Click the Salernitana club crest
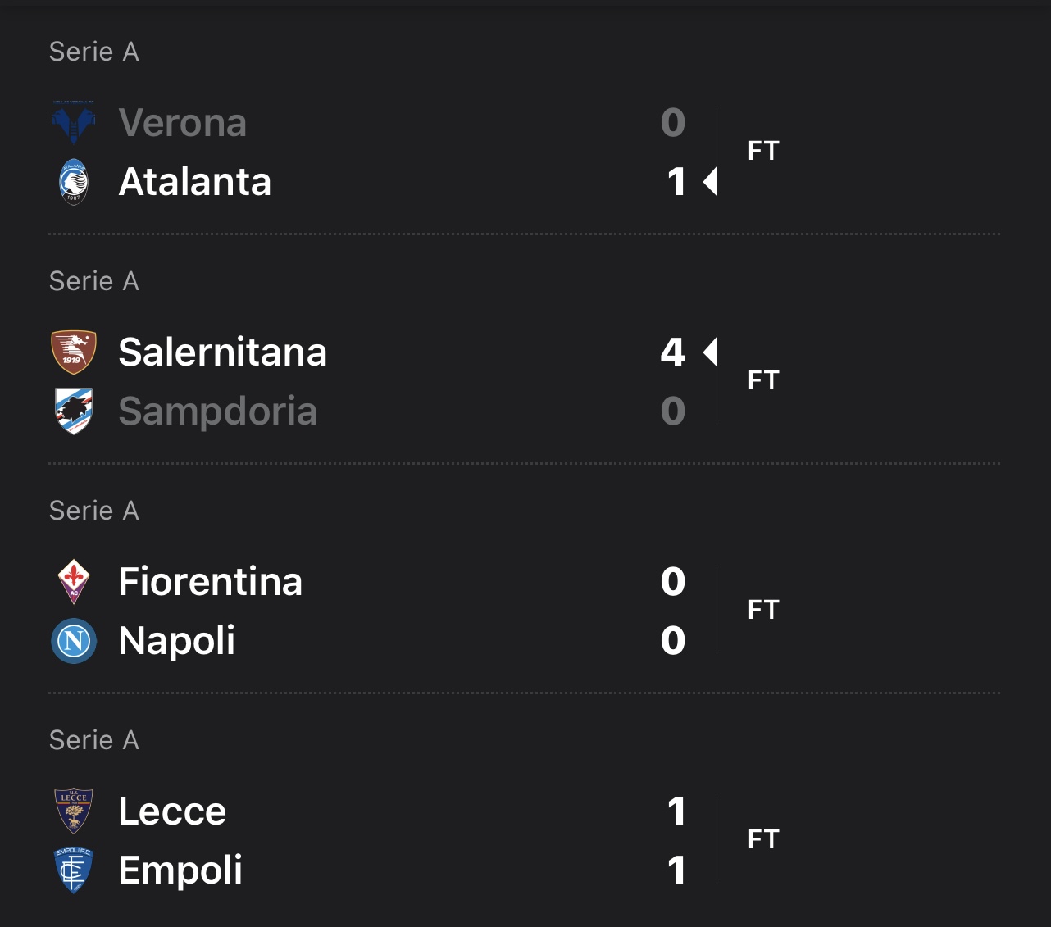 pos(74,352)
